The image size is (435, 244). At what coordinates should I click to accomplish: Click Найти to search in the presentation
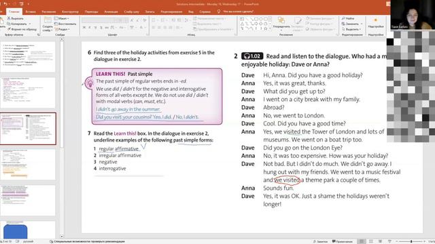348,18
